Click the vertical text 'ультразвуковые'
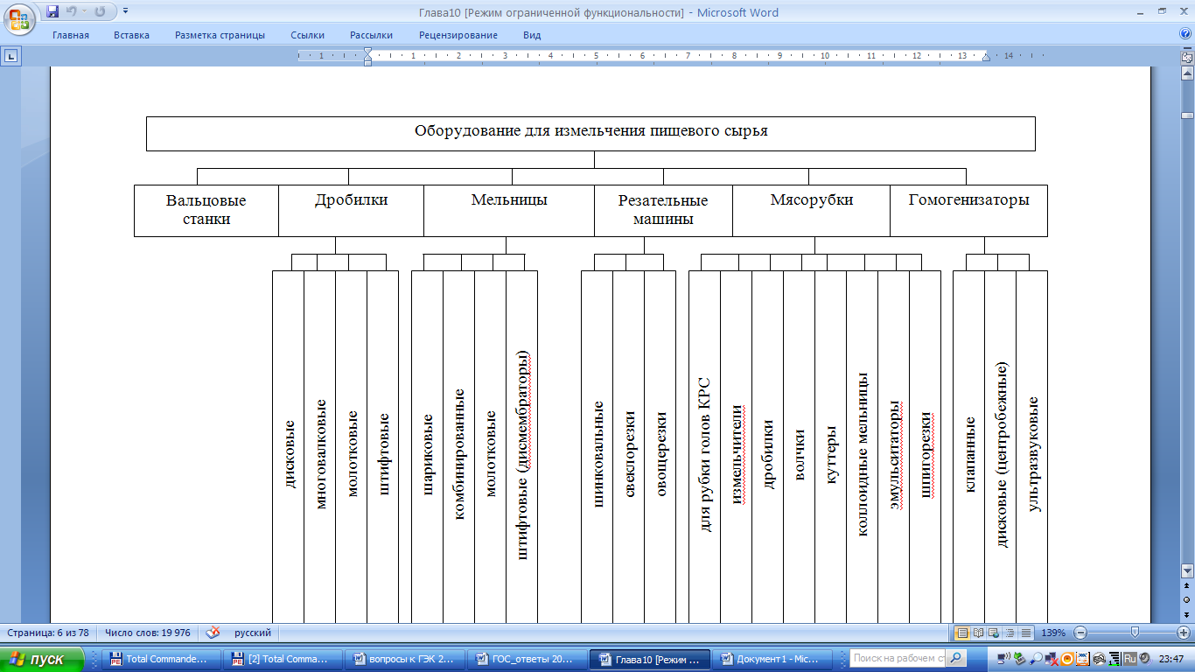 point(1033,454)
